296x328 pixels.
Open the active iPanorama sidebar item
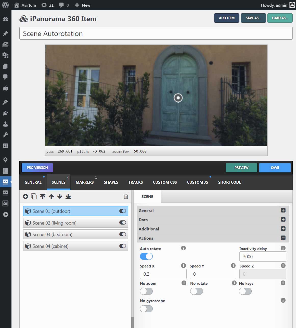click(5, 182)
